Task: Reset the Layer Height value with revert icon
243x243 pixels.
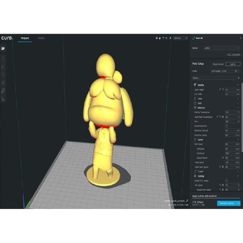Action: click(223, 89)
